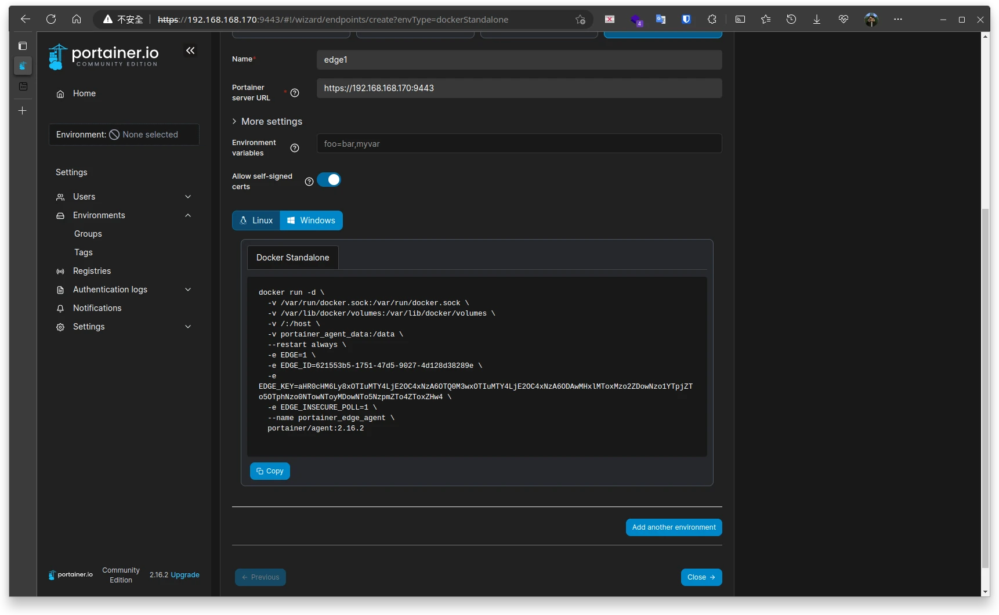Screen dimensions: 999x615
Task: Collapse the Portainer sidebar with double-chevron icon
Action: (190, 51)
